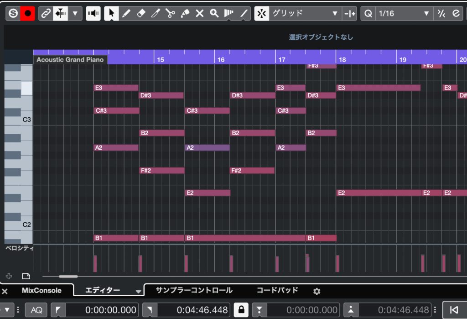Click the horizontal scrollbar below velocity lane

[68, 276]
